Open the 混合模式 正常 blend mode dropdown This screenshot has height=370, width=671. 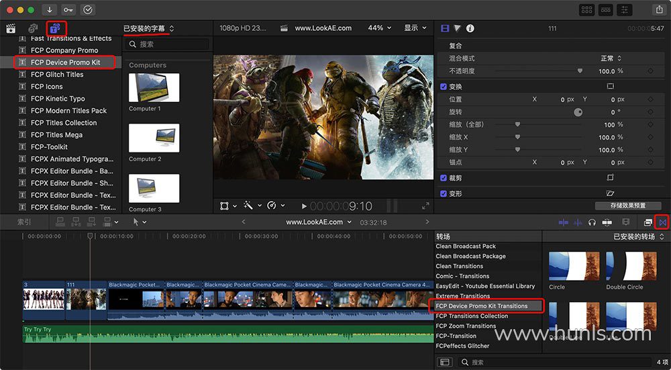(611, 58)
